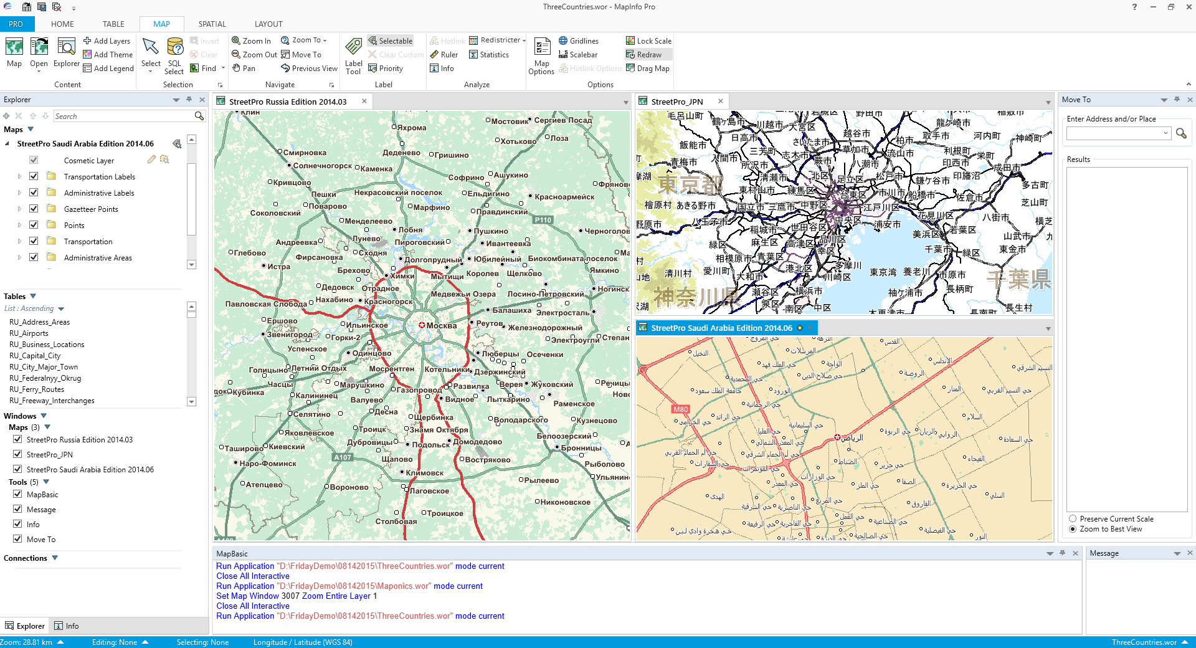1196x648 pixels.
Task: Open label Priority settings
Action: pyautogui.click(x=386, y=68)
